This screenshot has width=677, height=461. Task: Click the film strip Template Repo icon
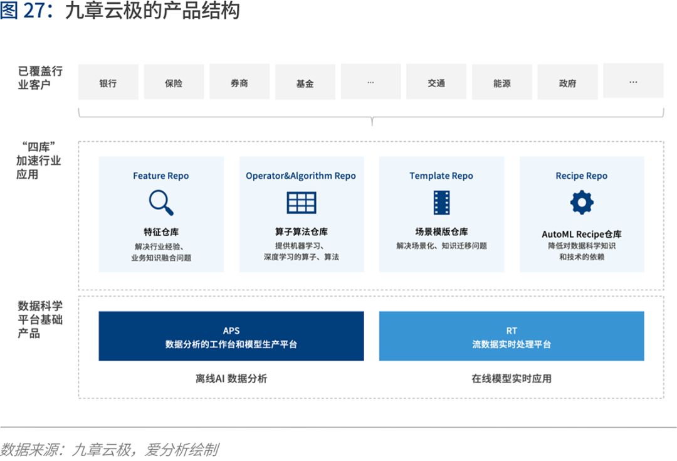[x=441, y=203]
